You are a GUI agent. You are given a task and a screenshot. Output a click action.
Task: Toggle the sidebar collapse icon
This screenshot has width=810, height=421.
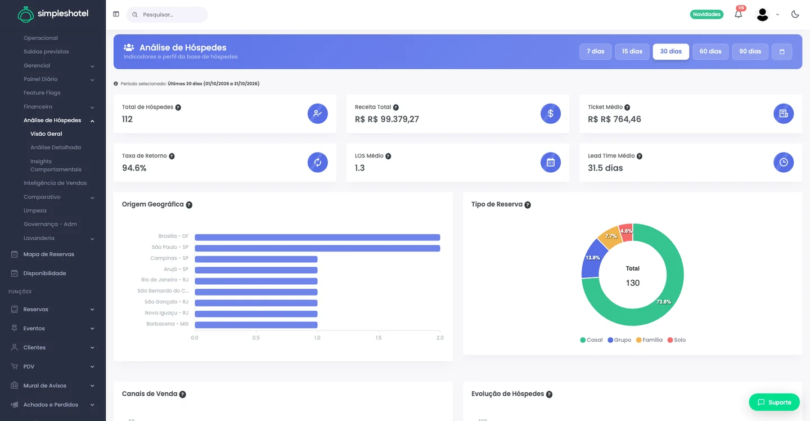(x=116, y=14)
